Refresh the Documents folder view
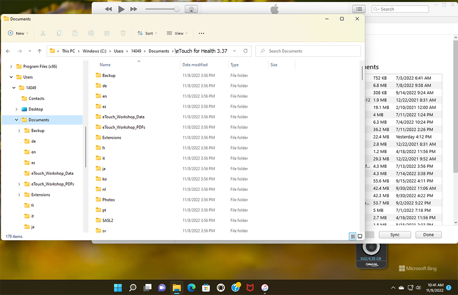Image resolution: width=458 pixels, height=295 pixels. point(245,51)
